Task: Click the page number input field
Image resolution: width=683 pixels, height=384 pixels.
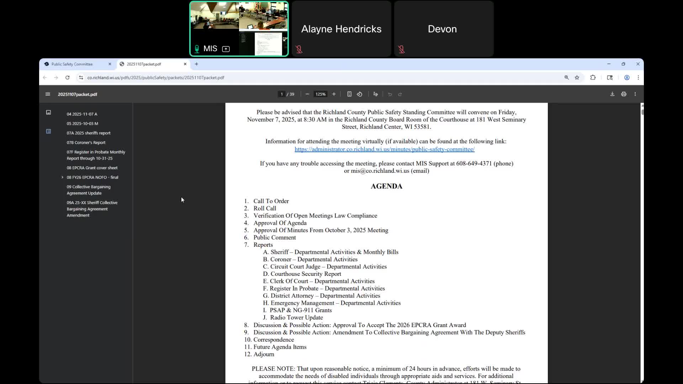Action: coord(282,94)
